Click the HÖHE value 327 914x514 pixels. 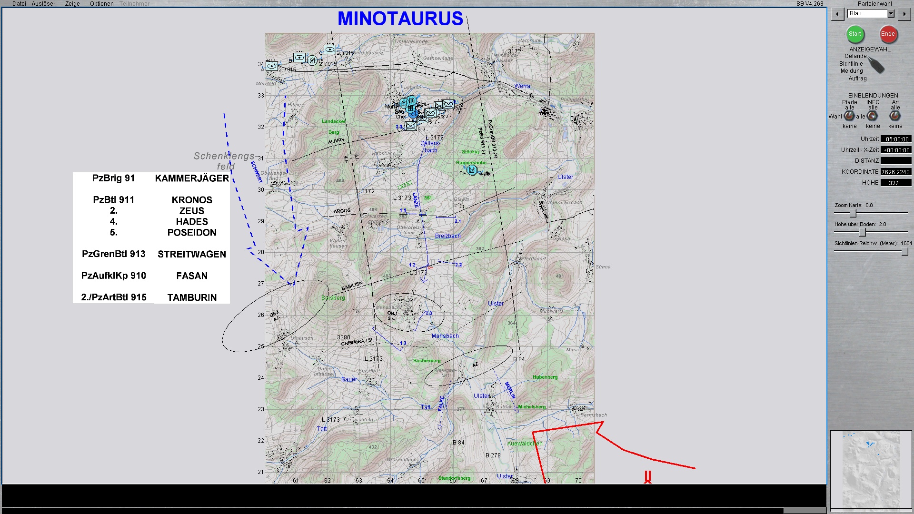896,183
